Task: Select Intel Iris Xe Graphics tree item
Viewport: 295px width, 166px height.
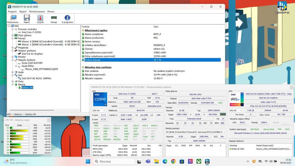Action: pos(32,54)
